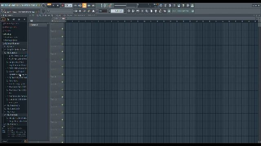Toggle the metronome icon

(x=75, y=5)
